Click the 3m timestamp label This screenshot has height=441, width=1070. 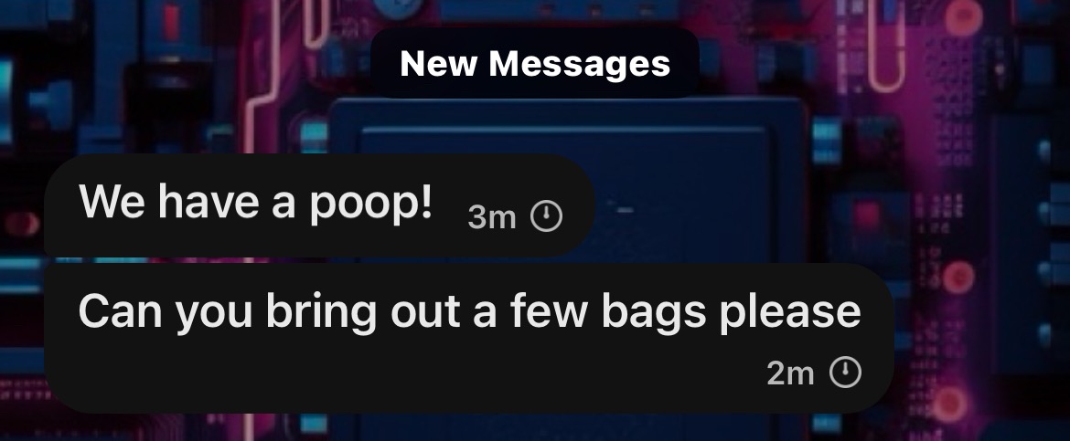[492, 217]
